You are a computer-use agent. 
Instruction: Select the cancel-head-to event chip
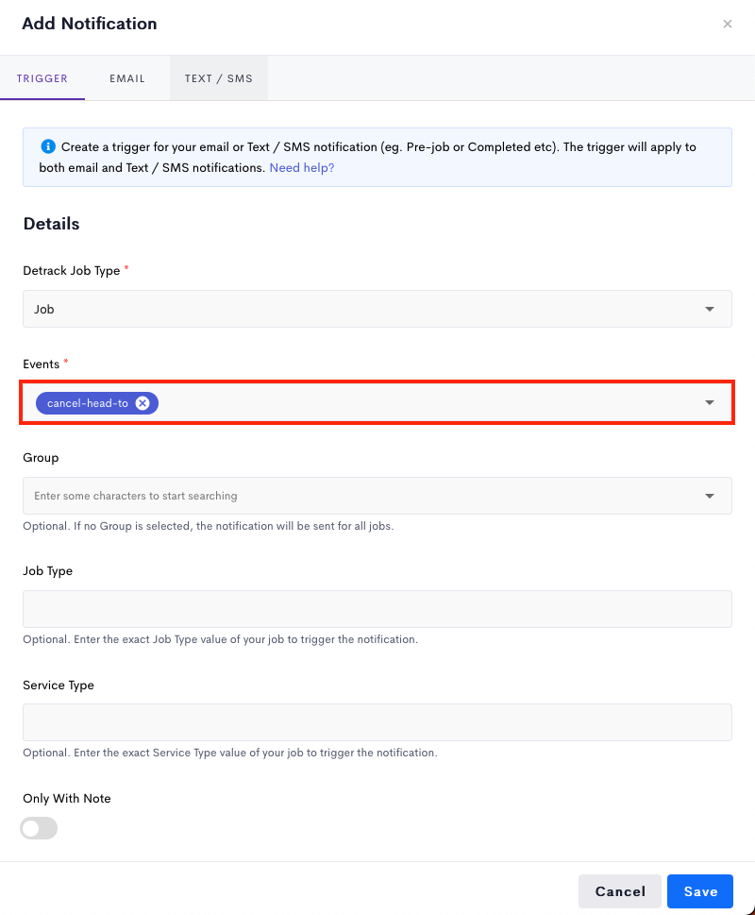click(x=88, y=403)
